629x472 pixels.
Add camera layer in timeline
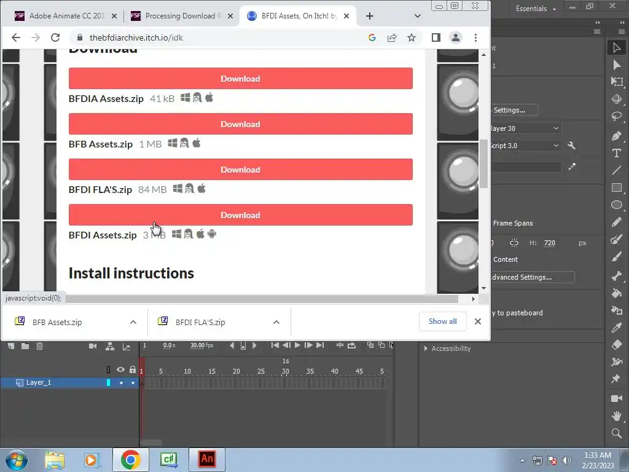click(x=93, y=346)
